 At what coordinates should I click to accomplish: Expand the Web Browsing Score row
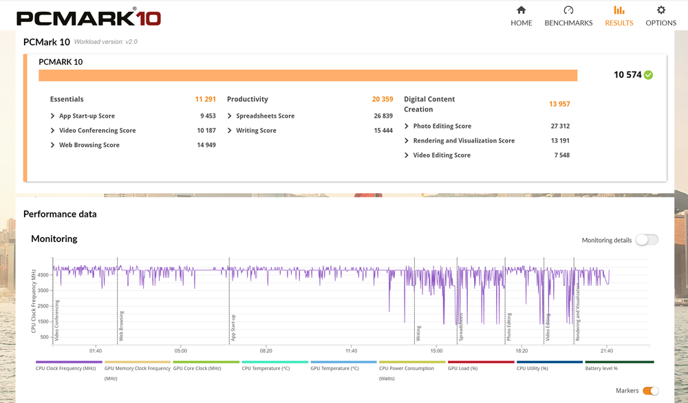[133, 144]
